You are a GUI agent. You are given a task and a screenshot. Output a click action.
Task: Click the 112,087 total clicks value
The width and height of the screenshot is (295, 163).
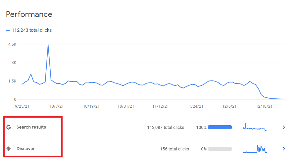click(166, 128)
